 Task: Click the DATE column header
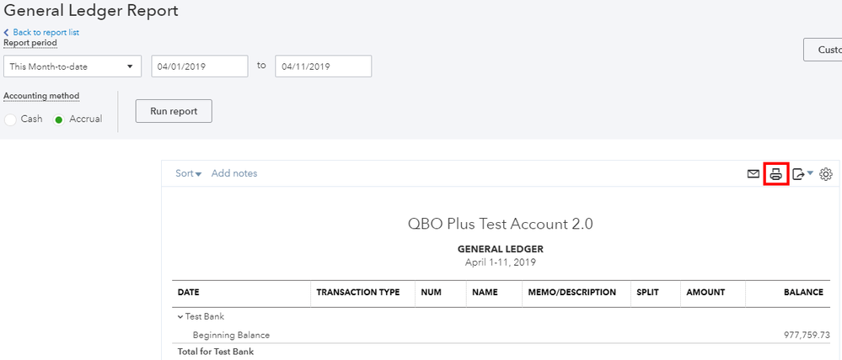click(x=189, y=293)
